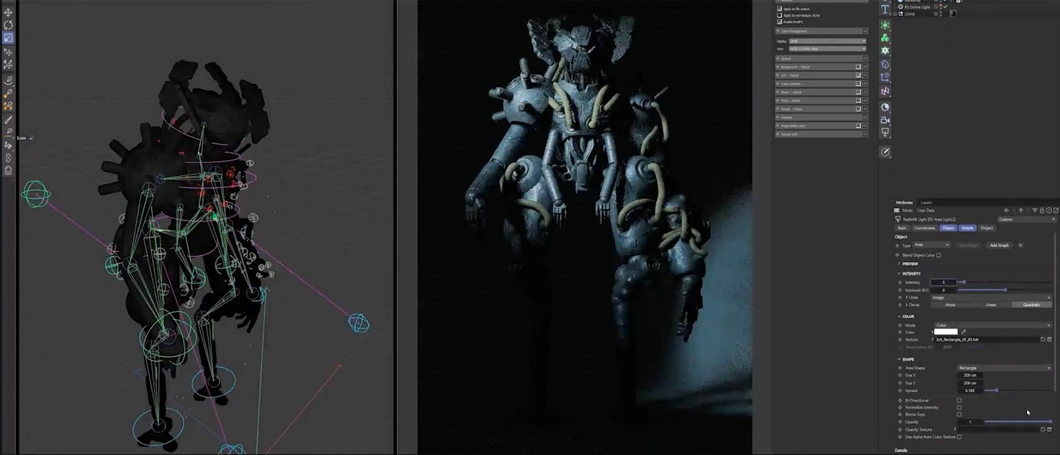Open the Mode menu in Attributes

(907, 211)
